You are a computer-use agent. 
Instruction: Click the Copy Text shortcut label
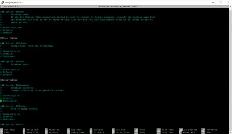168,132
